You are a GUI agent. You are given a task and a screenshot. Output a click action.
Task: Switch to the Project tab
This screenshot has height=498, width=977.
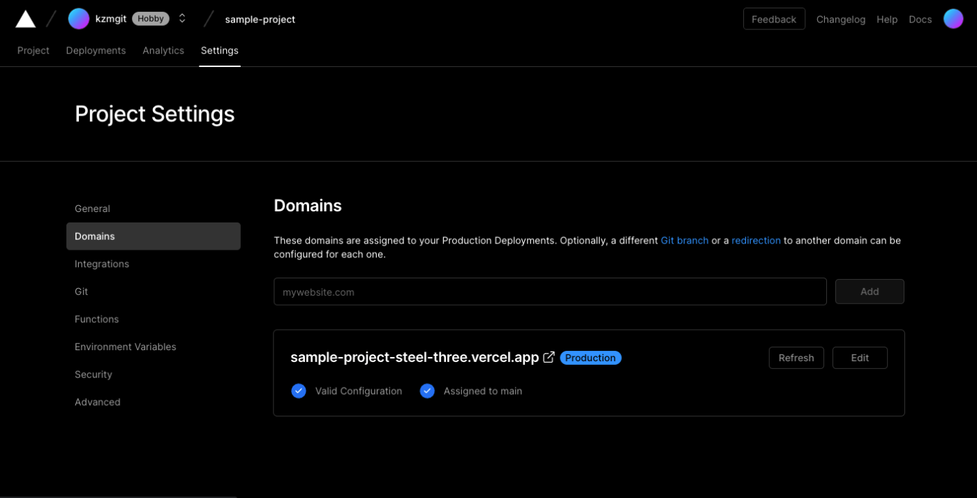click(x=33, y=50)
